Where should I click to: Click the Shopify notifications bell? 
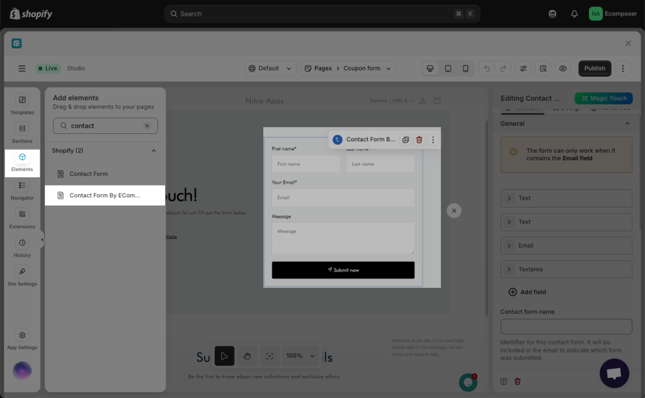(574, 14)
